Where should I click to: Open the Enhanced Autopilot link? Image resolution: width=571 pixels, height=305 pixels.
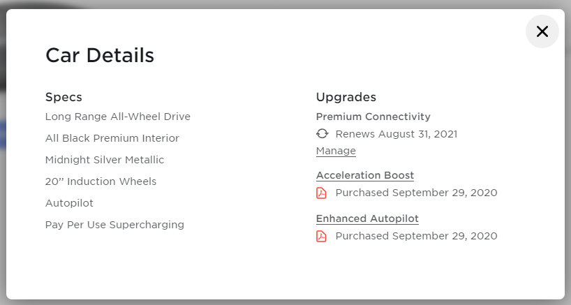367,218
